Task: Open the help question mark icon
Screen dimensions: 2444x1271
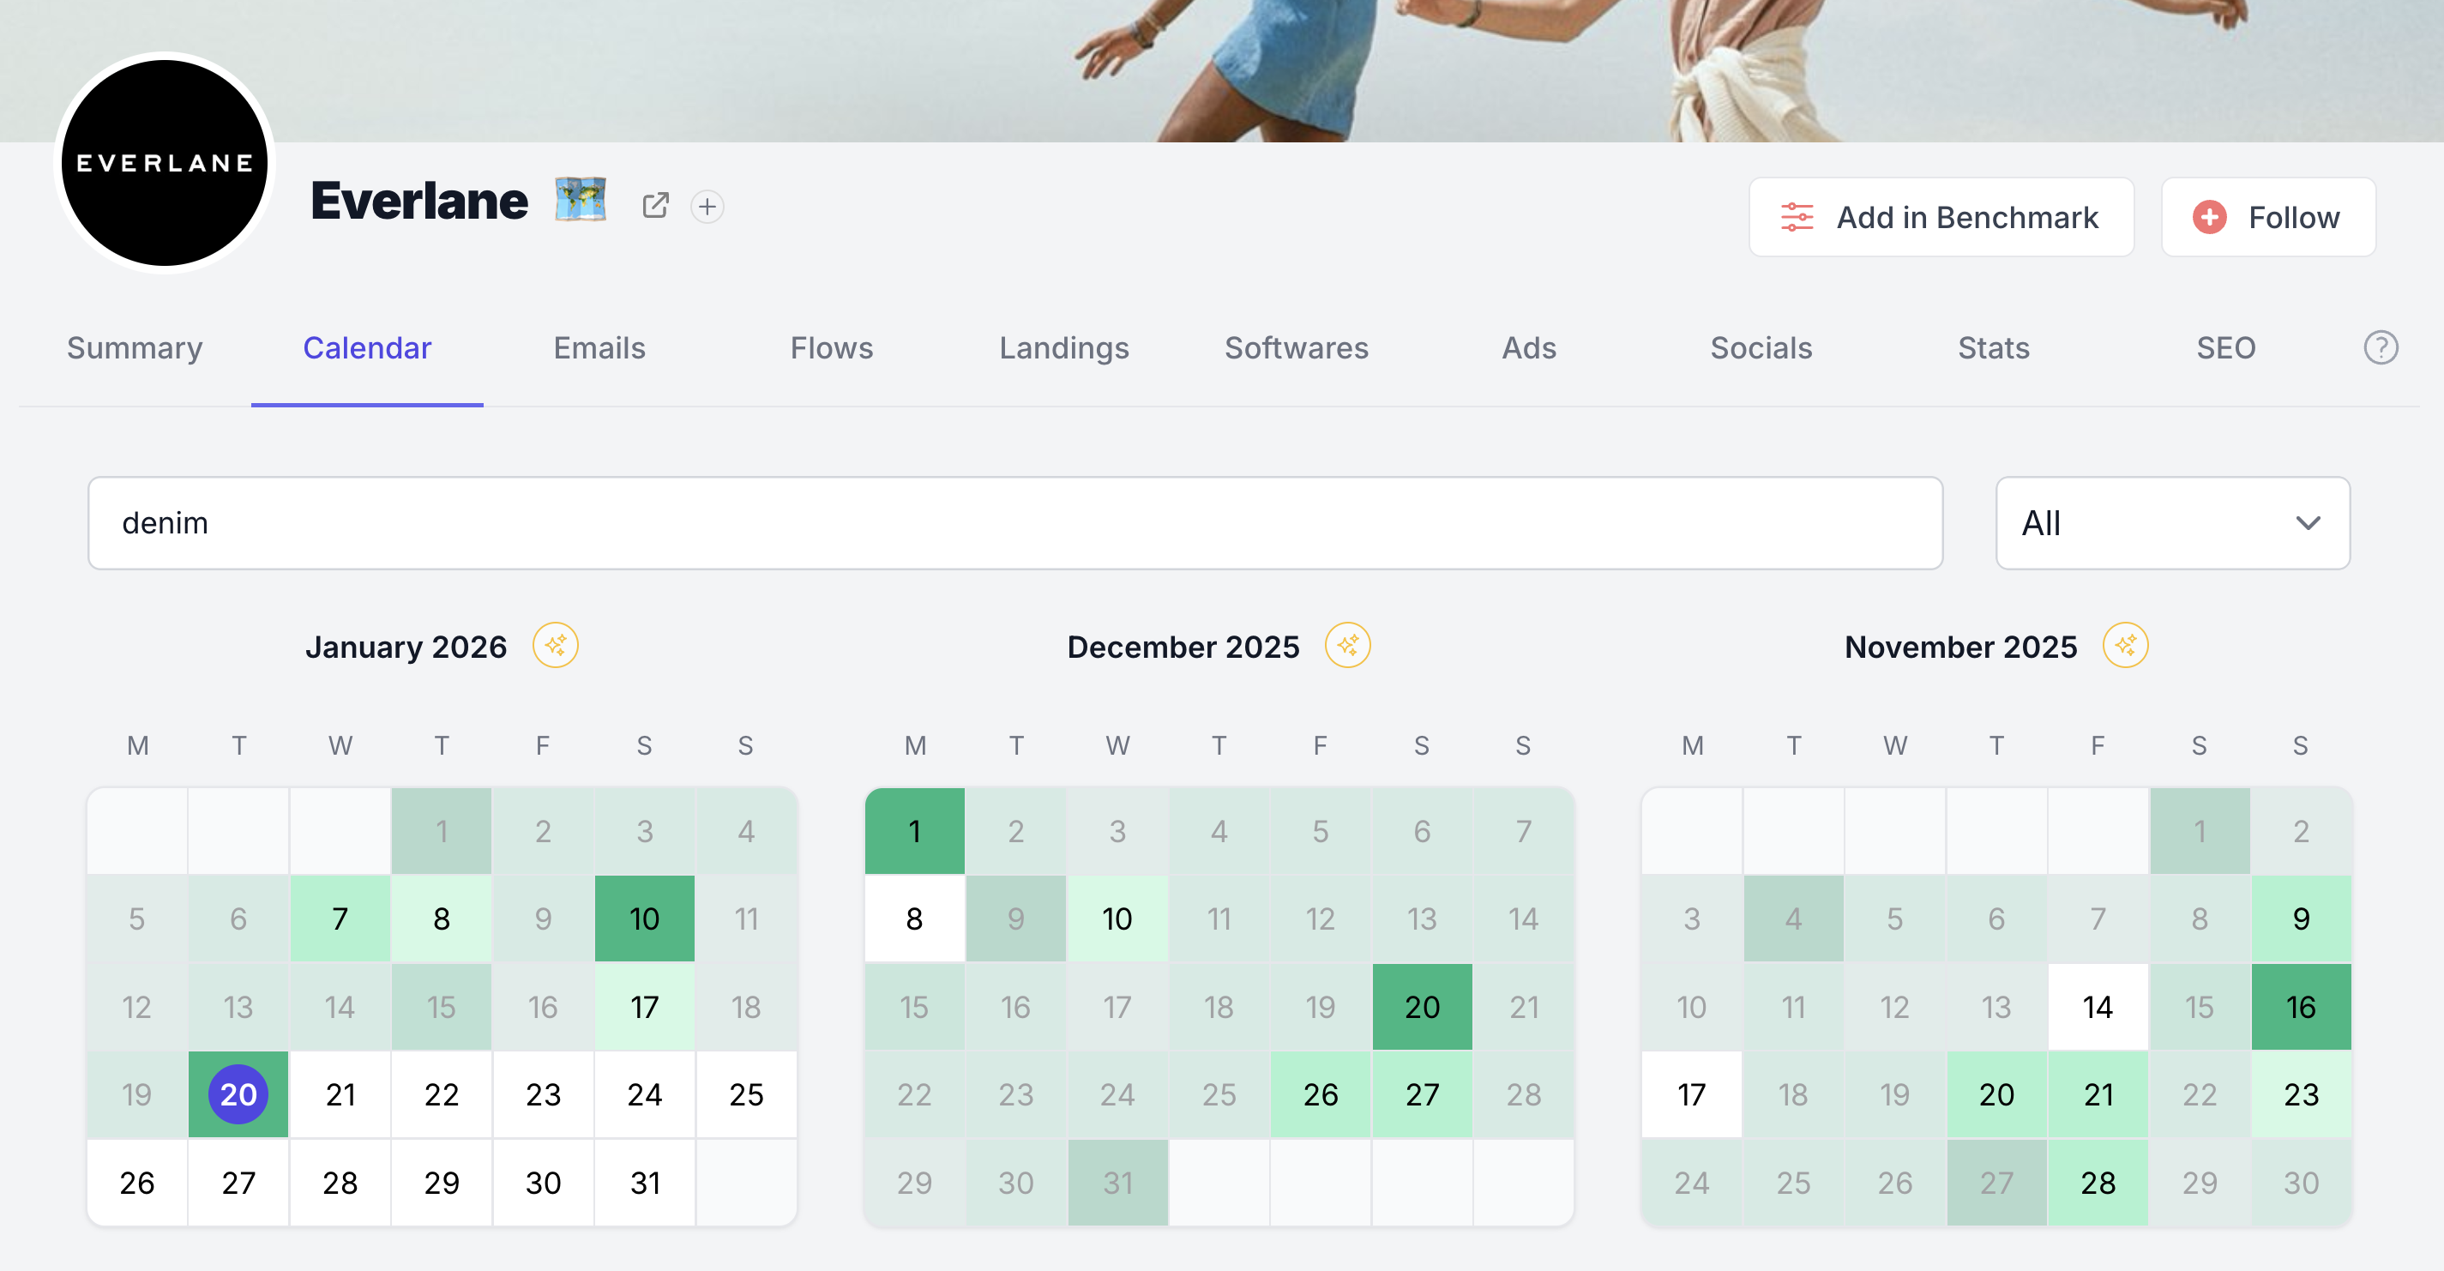Action: point(2380,347)
